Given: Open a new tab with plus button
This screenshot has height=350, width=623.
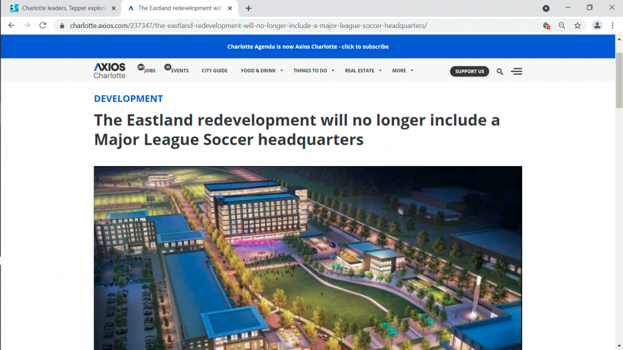Looking at the screenshot, I should point(249,9).
